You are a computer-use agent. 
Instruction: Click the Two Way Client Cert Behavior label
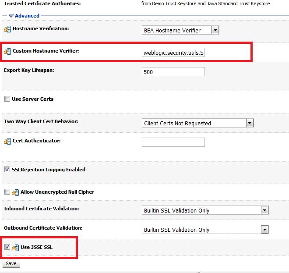[x=41, y=121]
